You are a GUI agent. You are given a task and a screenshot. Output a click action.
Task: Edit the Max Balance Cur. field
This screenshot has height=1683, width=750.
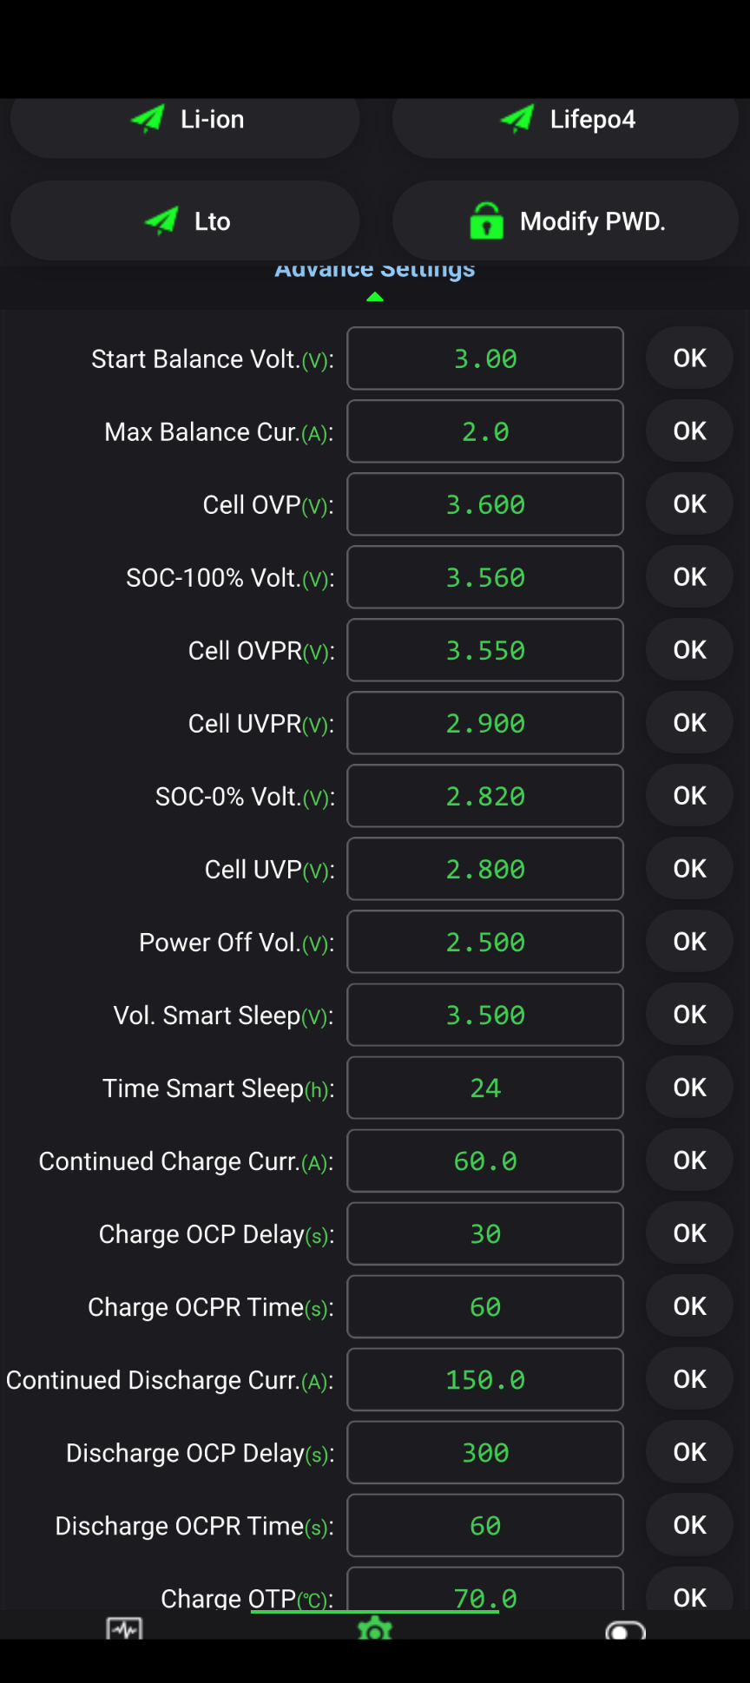point(485,431)
